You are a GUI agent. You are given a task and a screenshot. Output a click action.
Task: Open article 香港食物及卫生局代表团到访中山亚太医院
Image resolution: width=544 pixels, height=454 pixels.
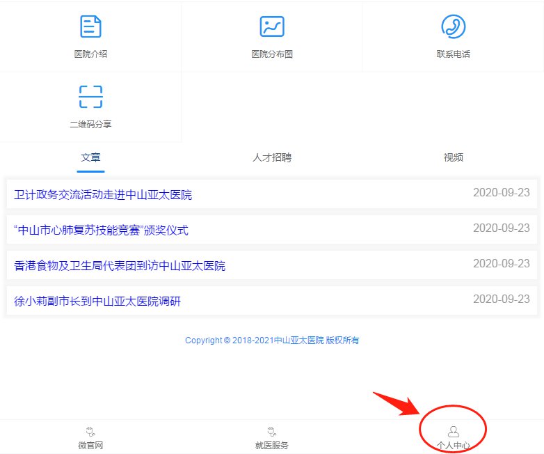point(120,266)
